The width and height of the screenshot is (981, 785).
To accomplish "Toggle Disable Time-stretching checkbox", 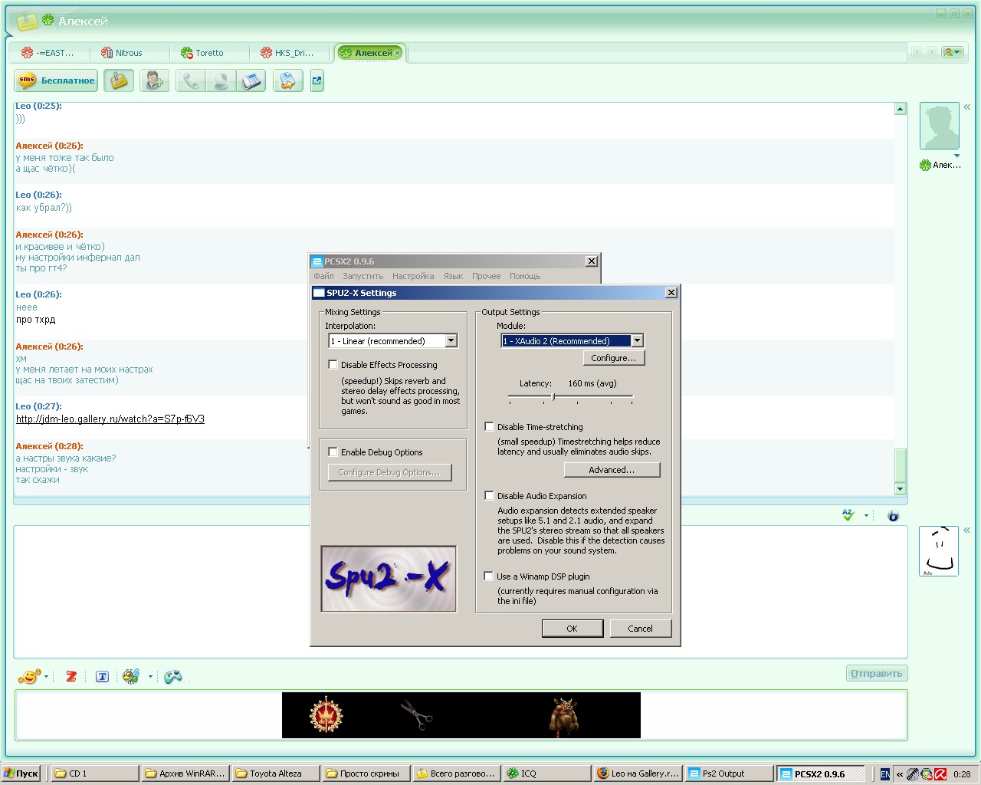I will click(489, 426).
